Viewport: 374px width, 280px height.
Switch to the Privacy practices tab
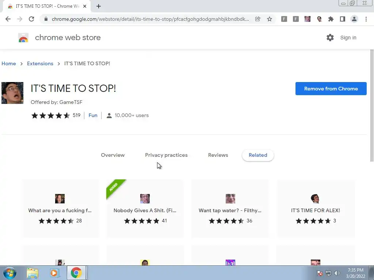click(166, 155)
